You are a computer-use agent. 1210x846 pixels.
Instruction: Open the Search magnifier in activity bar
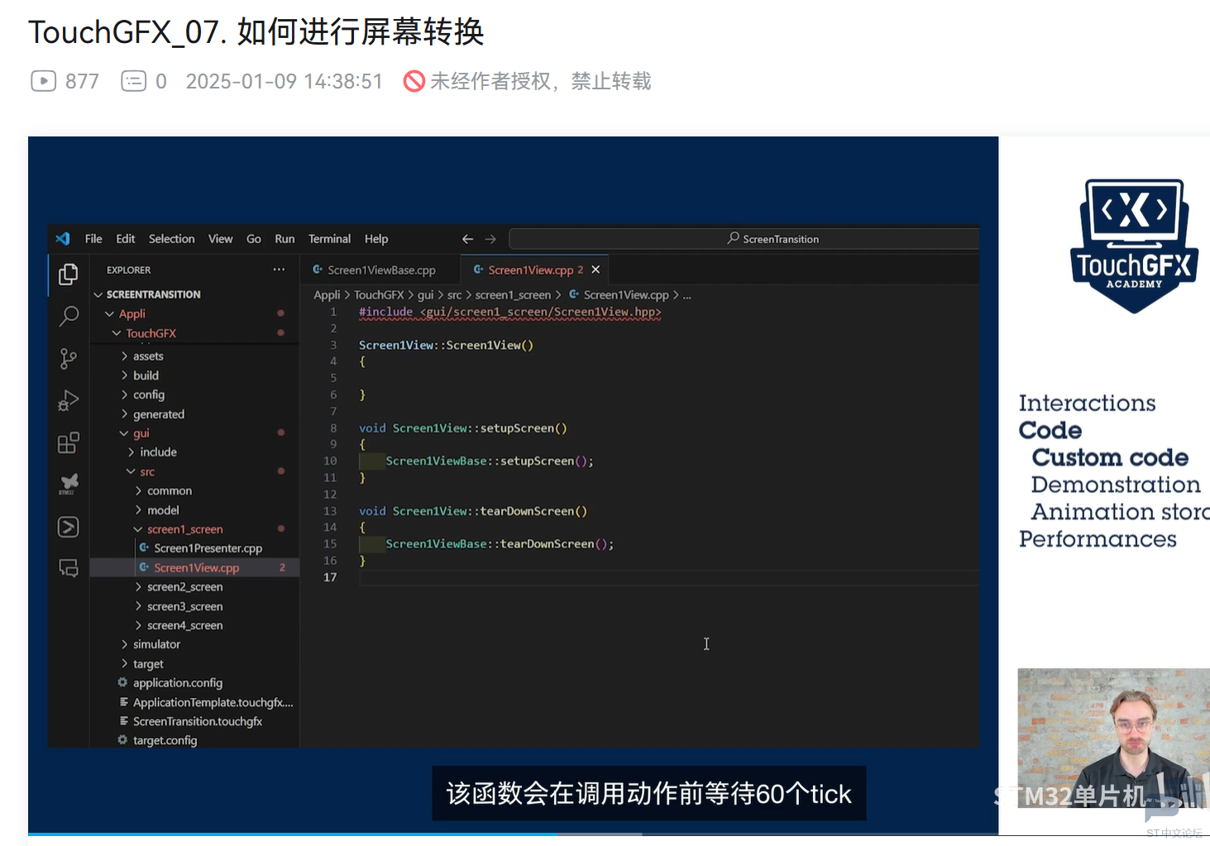pyautogui.click(x=69, y=316)
